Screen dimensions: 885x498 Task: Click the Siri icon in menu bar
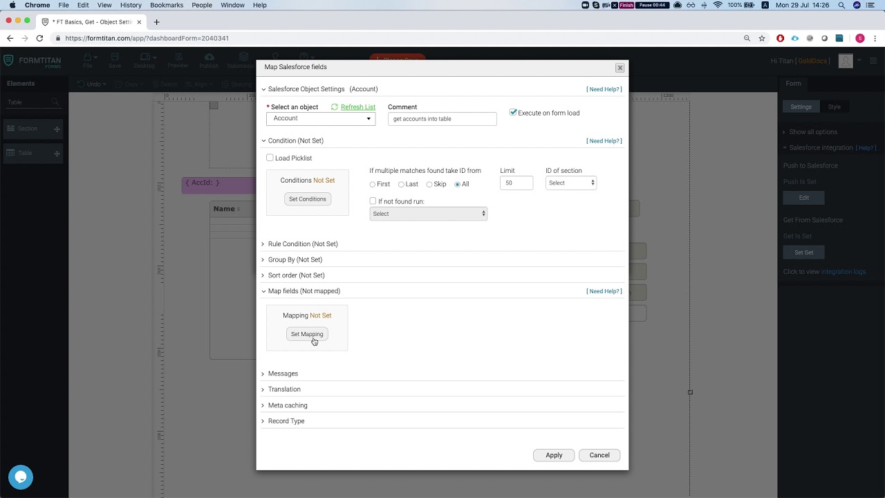857,5
